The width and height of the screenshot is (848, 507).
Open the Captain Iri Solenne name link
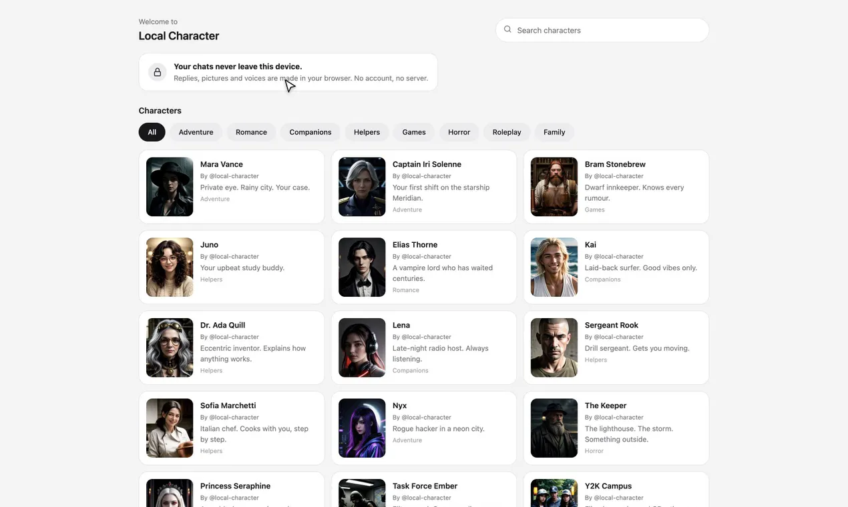[427, 164]
